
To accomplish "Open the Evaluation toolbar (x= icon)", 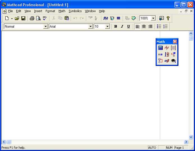I will pyautogui.click(x=160, y=54).
